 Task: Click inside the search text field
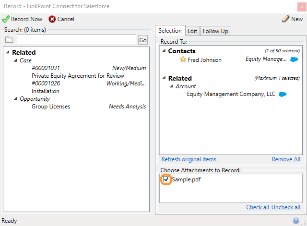(x=76, y=40)
